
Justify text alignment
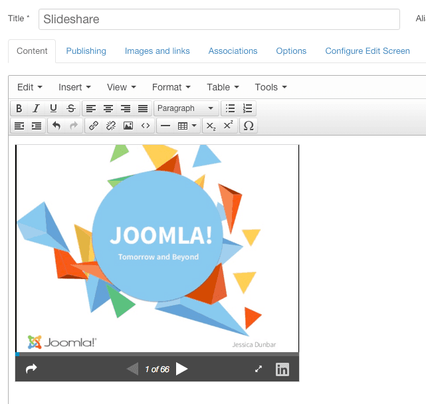point(143,108)
